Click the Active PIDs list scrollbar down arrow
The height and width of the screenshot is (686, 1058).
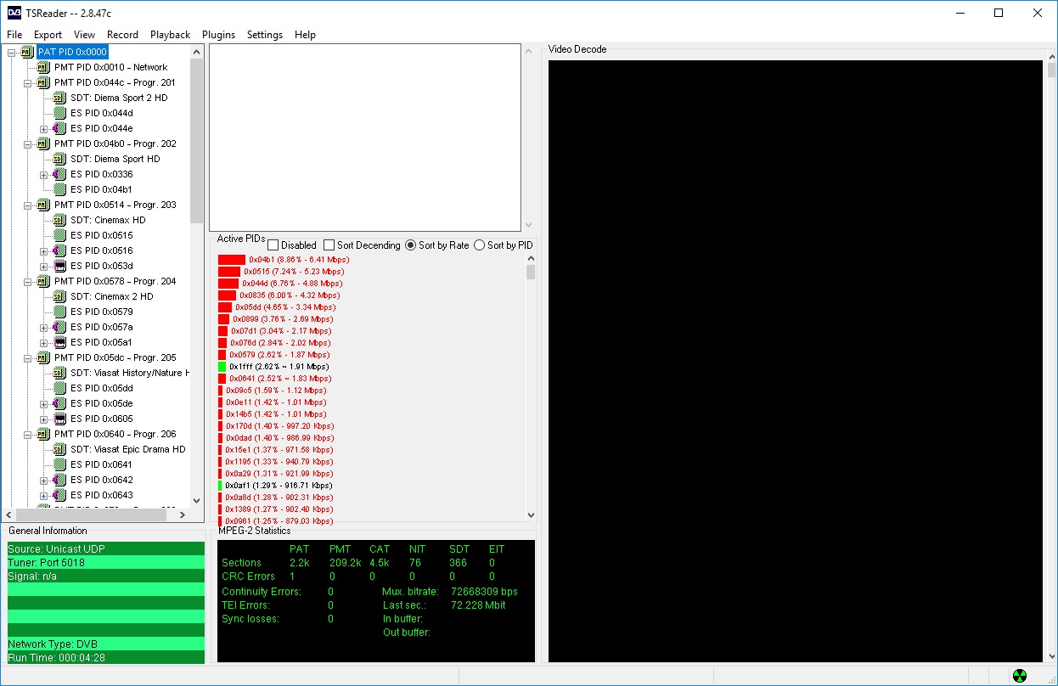[532, 514]
